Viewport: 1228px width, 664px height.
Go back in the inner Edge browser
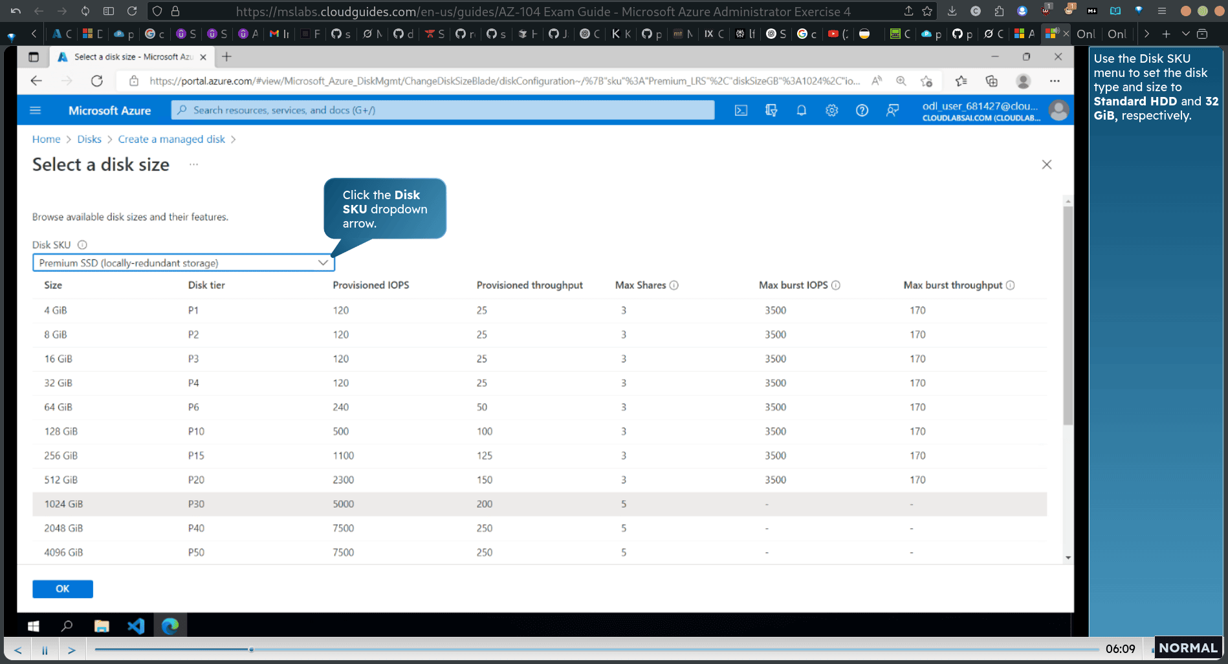pyautogui.click(x=36, y=81)
